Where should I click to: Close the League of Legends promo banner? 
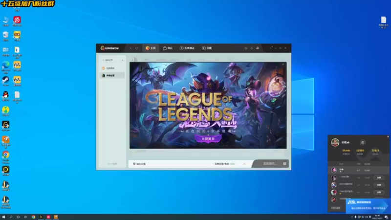pos(283,65)
